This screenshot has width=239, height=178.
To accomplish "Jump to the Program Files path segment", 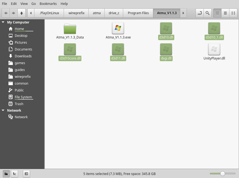I will [138, 13].
